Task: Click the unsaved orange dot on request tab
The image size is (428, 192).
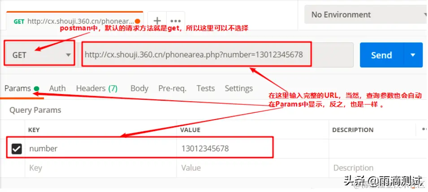Action: click(x=138, y=21)
